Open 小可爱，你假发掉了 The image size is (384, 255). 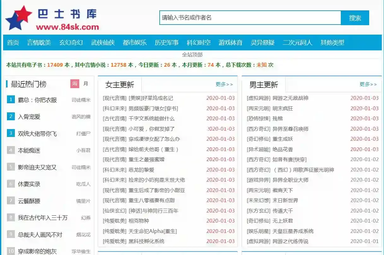point(151,129)
